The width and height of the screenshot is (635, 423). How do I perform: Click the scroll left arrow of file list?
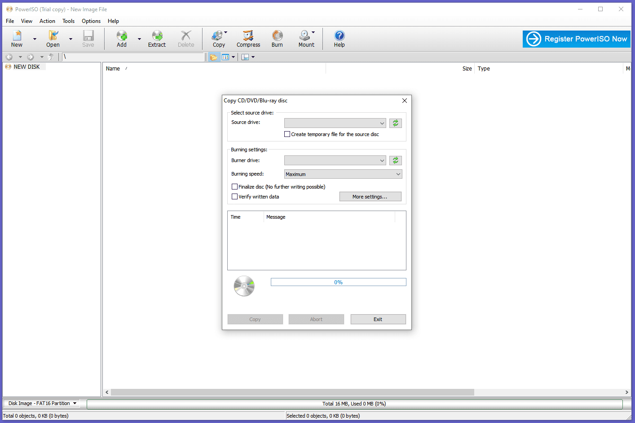[107, 392]
